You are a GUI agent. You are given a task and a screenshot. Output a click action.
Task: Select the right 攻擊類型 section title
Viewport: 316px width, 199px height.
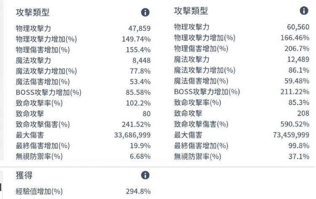tap(191, 11)
